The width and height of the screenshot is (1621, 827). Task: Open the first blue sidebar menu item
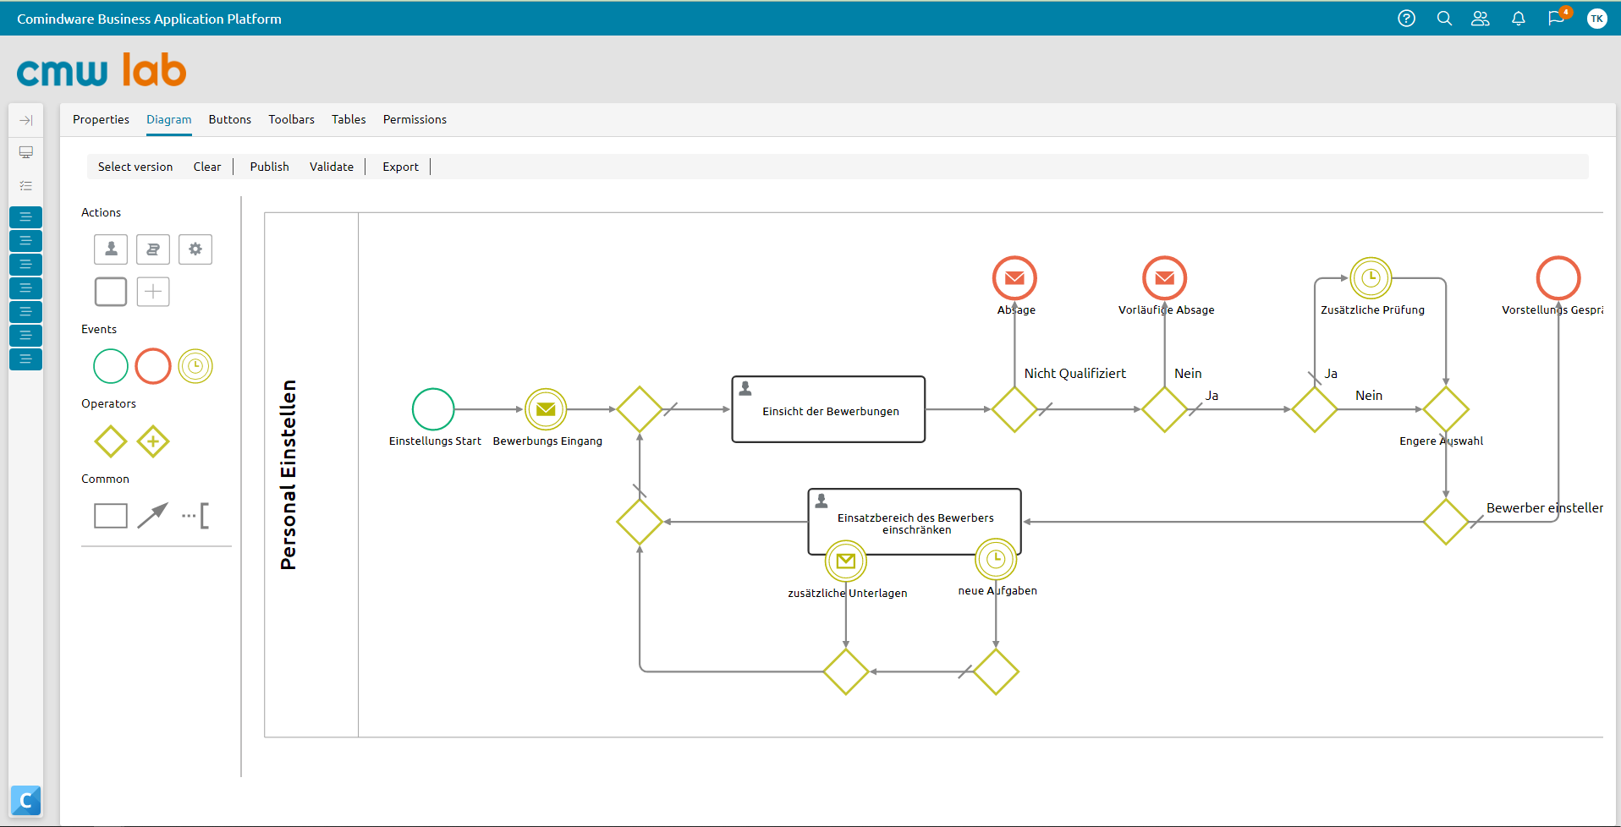(25, 217)
